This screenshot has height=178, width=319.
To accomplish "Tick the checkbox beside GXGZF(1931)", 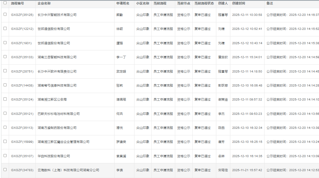I will 5,43.
